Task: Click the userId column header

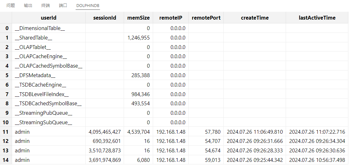Action: click(49, 18)
